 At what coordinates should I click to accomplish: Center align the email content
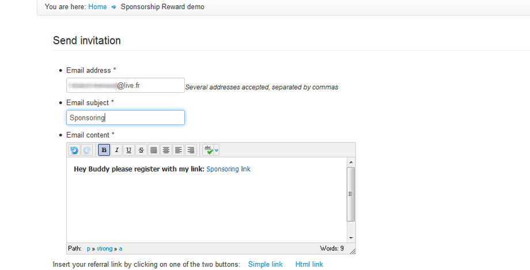166,150
